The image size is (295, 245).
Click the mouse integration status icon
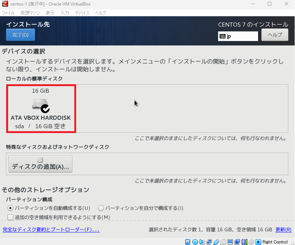[x=251, y=242]
